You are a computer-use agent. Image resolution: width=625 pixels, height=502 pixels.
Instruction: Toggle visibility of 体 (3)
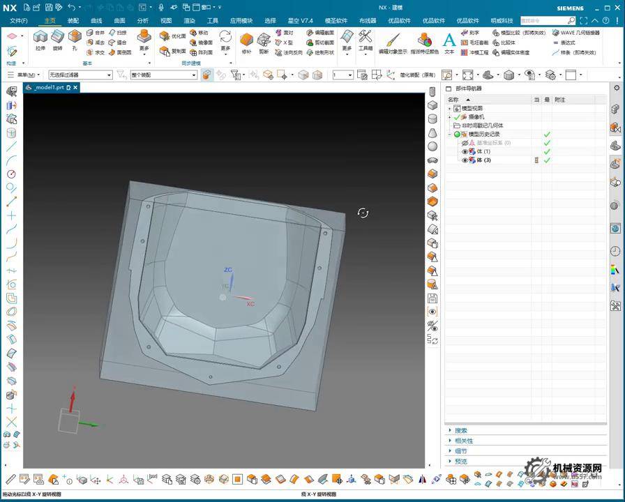(x=465, y=160)
